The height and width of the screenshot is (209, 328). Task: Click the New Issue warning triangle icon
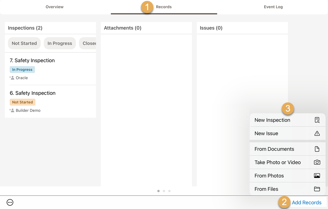317,133
